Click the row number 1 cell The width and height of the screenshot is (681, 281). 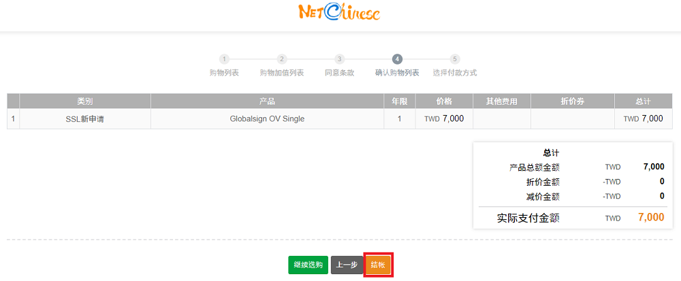coord(13,119)
